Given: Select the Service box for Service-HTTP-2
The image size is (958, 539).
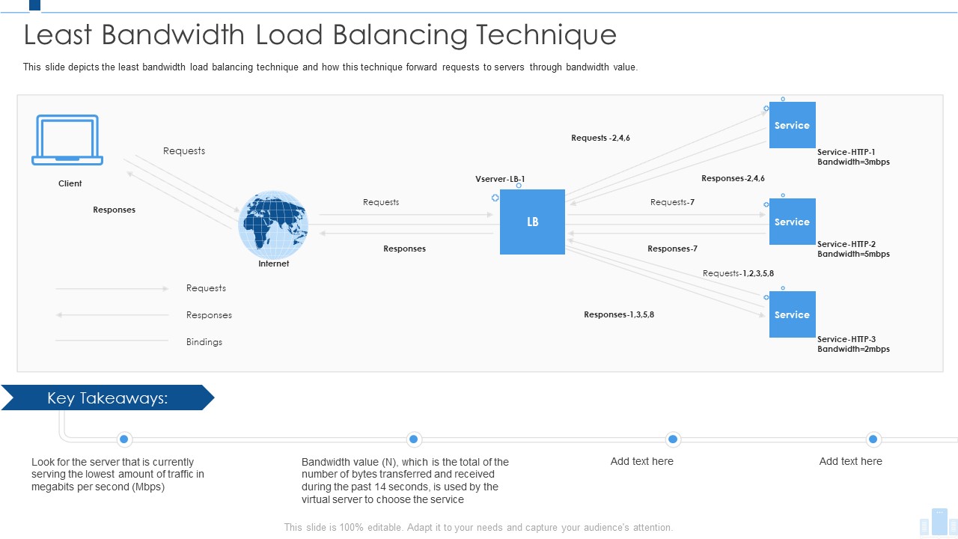Looking at the screenshot, I should 792,222.
